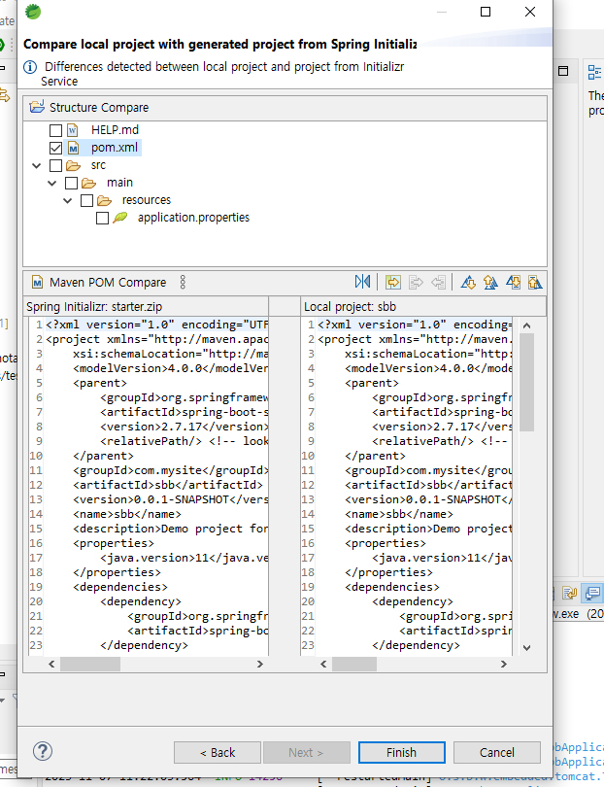This screenshot has height=787, width=604.
Task: Click the highlighted console icon in background IDE
Action: coord(592,593)
